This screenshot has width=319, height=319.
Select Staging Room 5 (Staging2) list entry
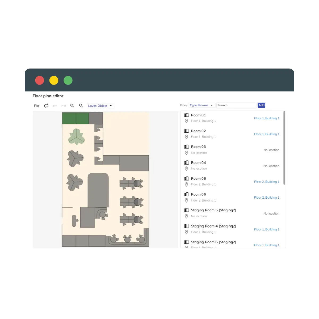[213, 210]
